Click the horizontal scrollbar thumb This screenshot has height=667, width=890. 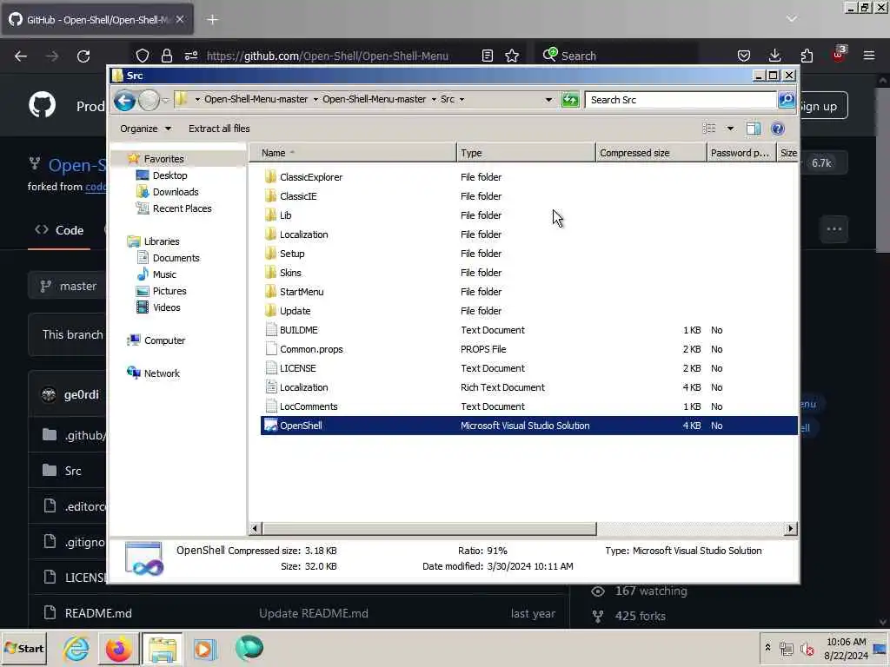(428, 529)
